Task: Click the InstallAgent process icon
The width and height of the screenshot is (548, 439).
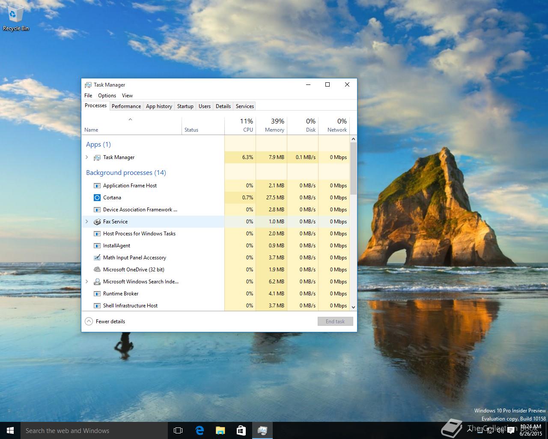Action: 97,246
